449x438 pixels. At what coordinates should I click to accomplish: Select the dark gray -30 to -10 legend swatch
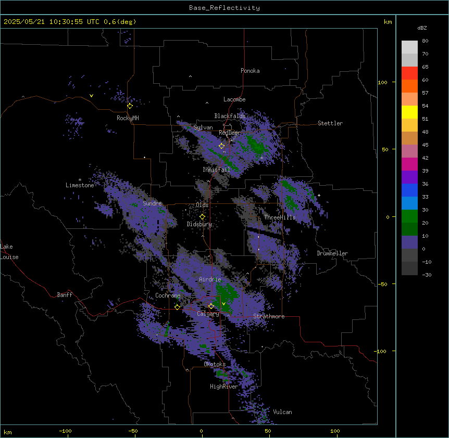[x=409, y=268]
